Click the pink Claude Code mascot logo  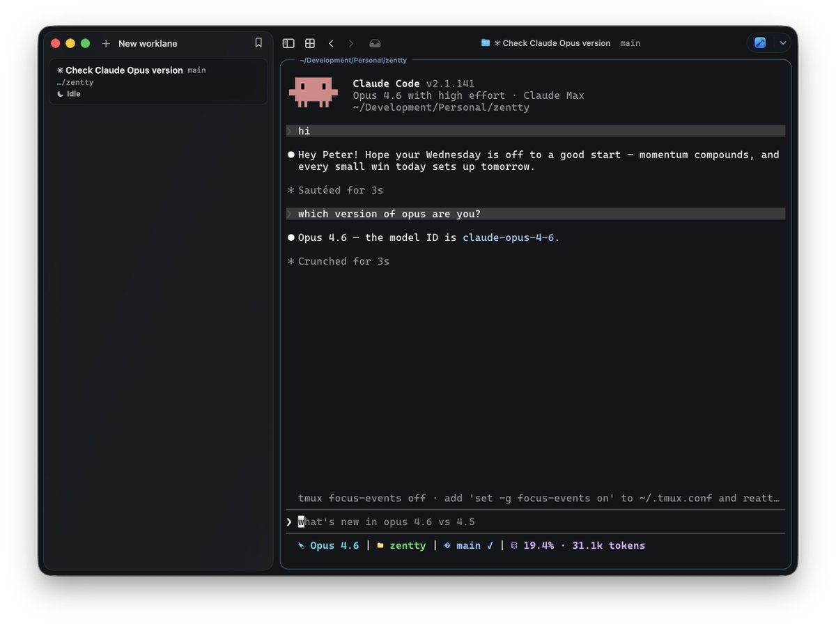[x=313, y=92]
